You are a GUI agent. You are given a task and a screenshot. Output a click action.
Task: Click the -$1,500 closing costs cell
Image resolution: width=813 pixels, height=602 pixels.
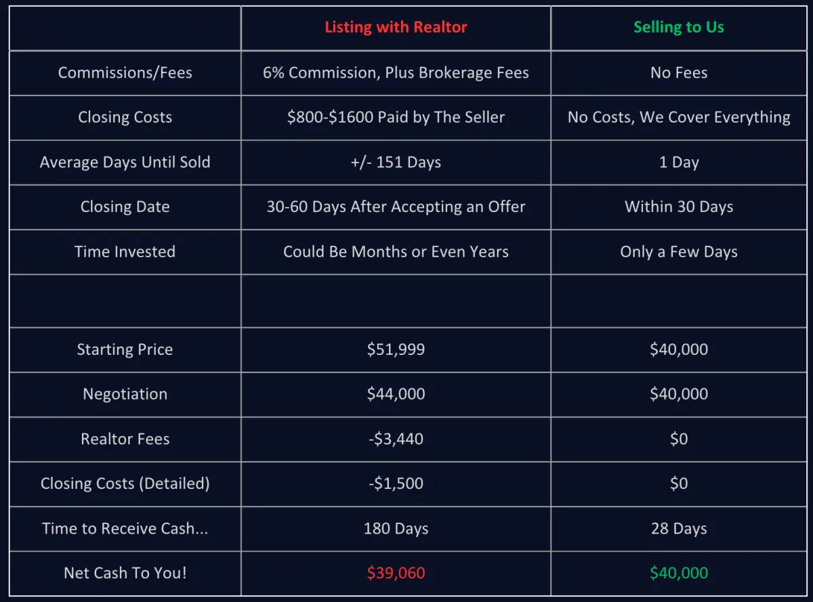pos(396,483)
